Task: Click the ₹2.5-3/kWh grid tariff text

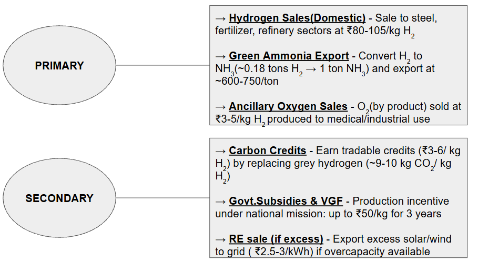Action: click(282, 252)
